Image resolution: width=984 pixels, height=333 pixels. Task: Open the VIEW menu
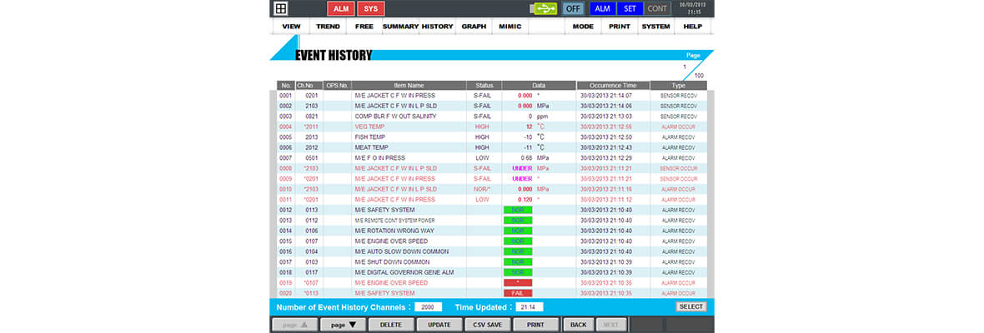(291, 27)
